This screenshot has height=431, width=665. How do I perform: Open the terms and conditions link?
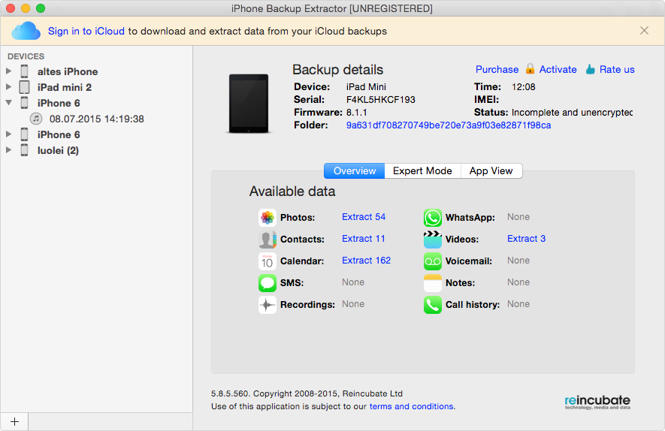pos(411,406)
